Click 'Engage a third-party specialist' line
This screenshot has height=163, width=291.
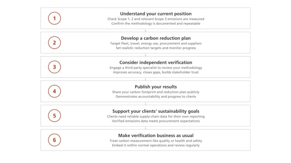(156, 68)
